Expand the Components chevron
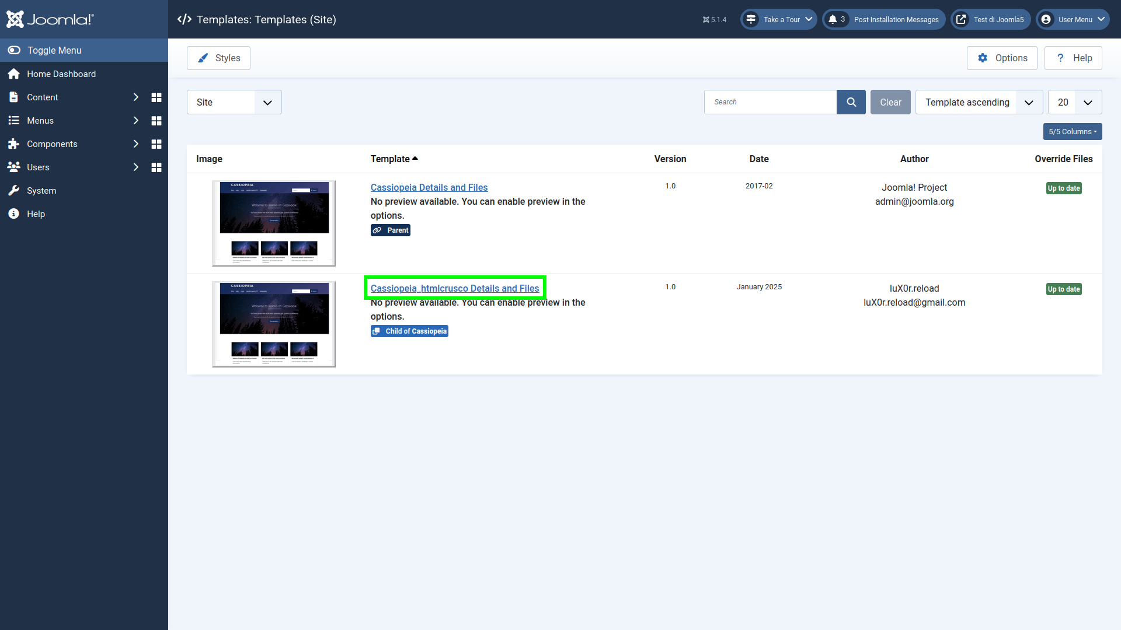 (x=135, y=143)
